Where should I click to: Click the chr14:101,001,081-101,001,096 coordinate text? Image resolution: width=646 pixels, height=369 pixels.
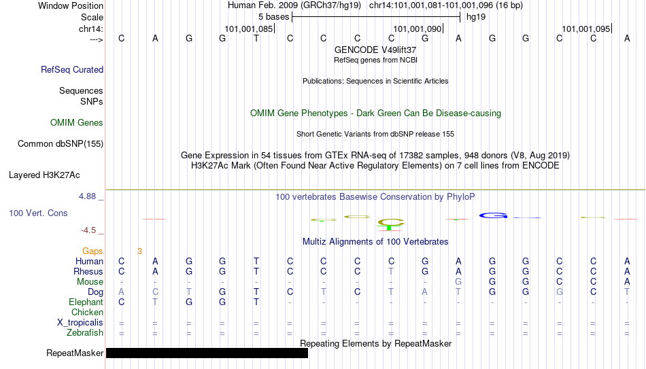pyautogui.click(x=446, y=5)
